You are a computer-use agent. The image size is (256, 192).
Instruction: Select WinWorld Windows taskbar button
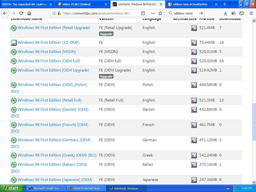point(126,188)
